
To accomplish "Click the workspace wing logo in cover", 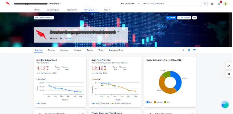I will click(42, 35).
